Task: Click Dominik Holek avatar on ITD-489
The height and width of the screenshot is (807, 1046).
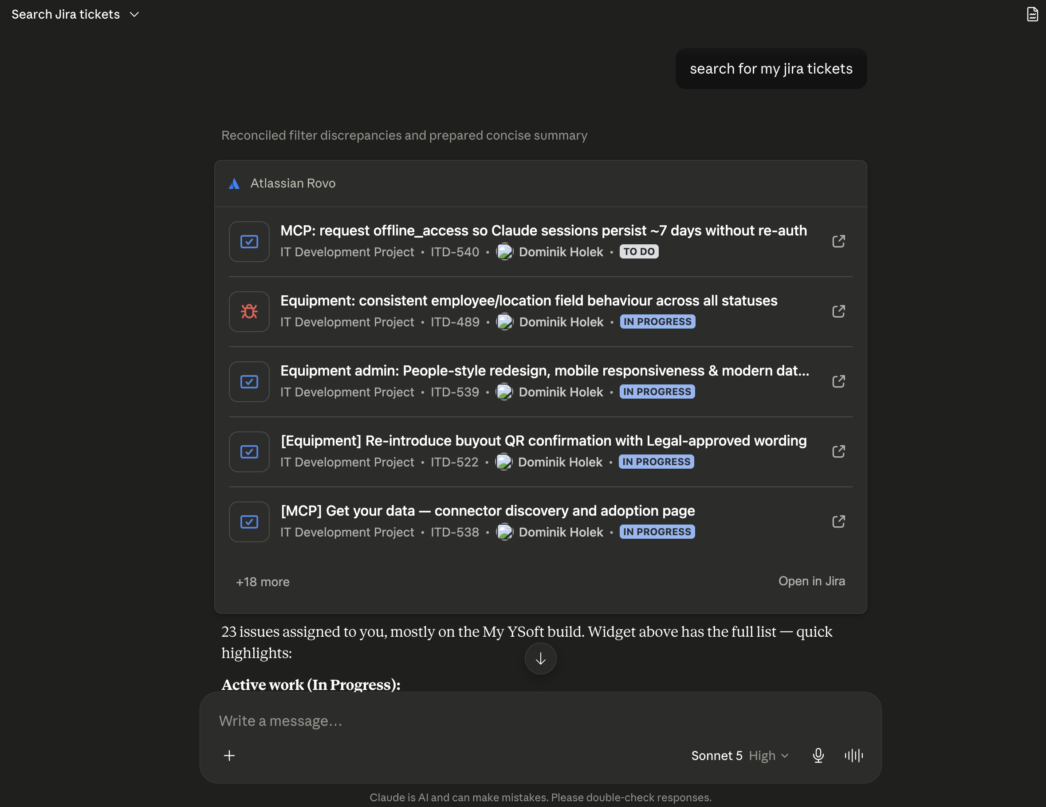Action: point(504,321)
